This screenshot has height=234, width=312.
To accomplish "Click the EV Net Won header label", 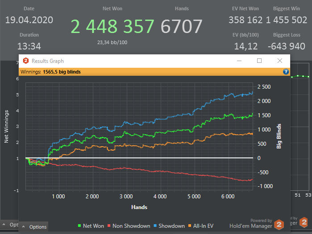I will (x=245, y=8).
